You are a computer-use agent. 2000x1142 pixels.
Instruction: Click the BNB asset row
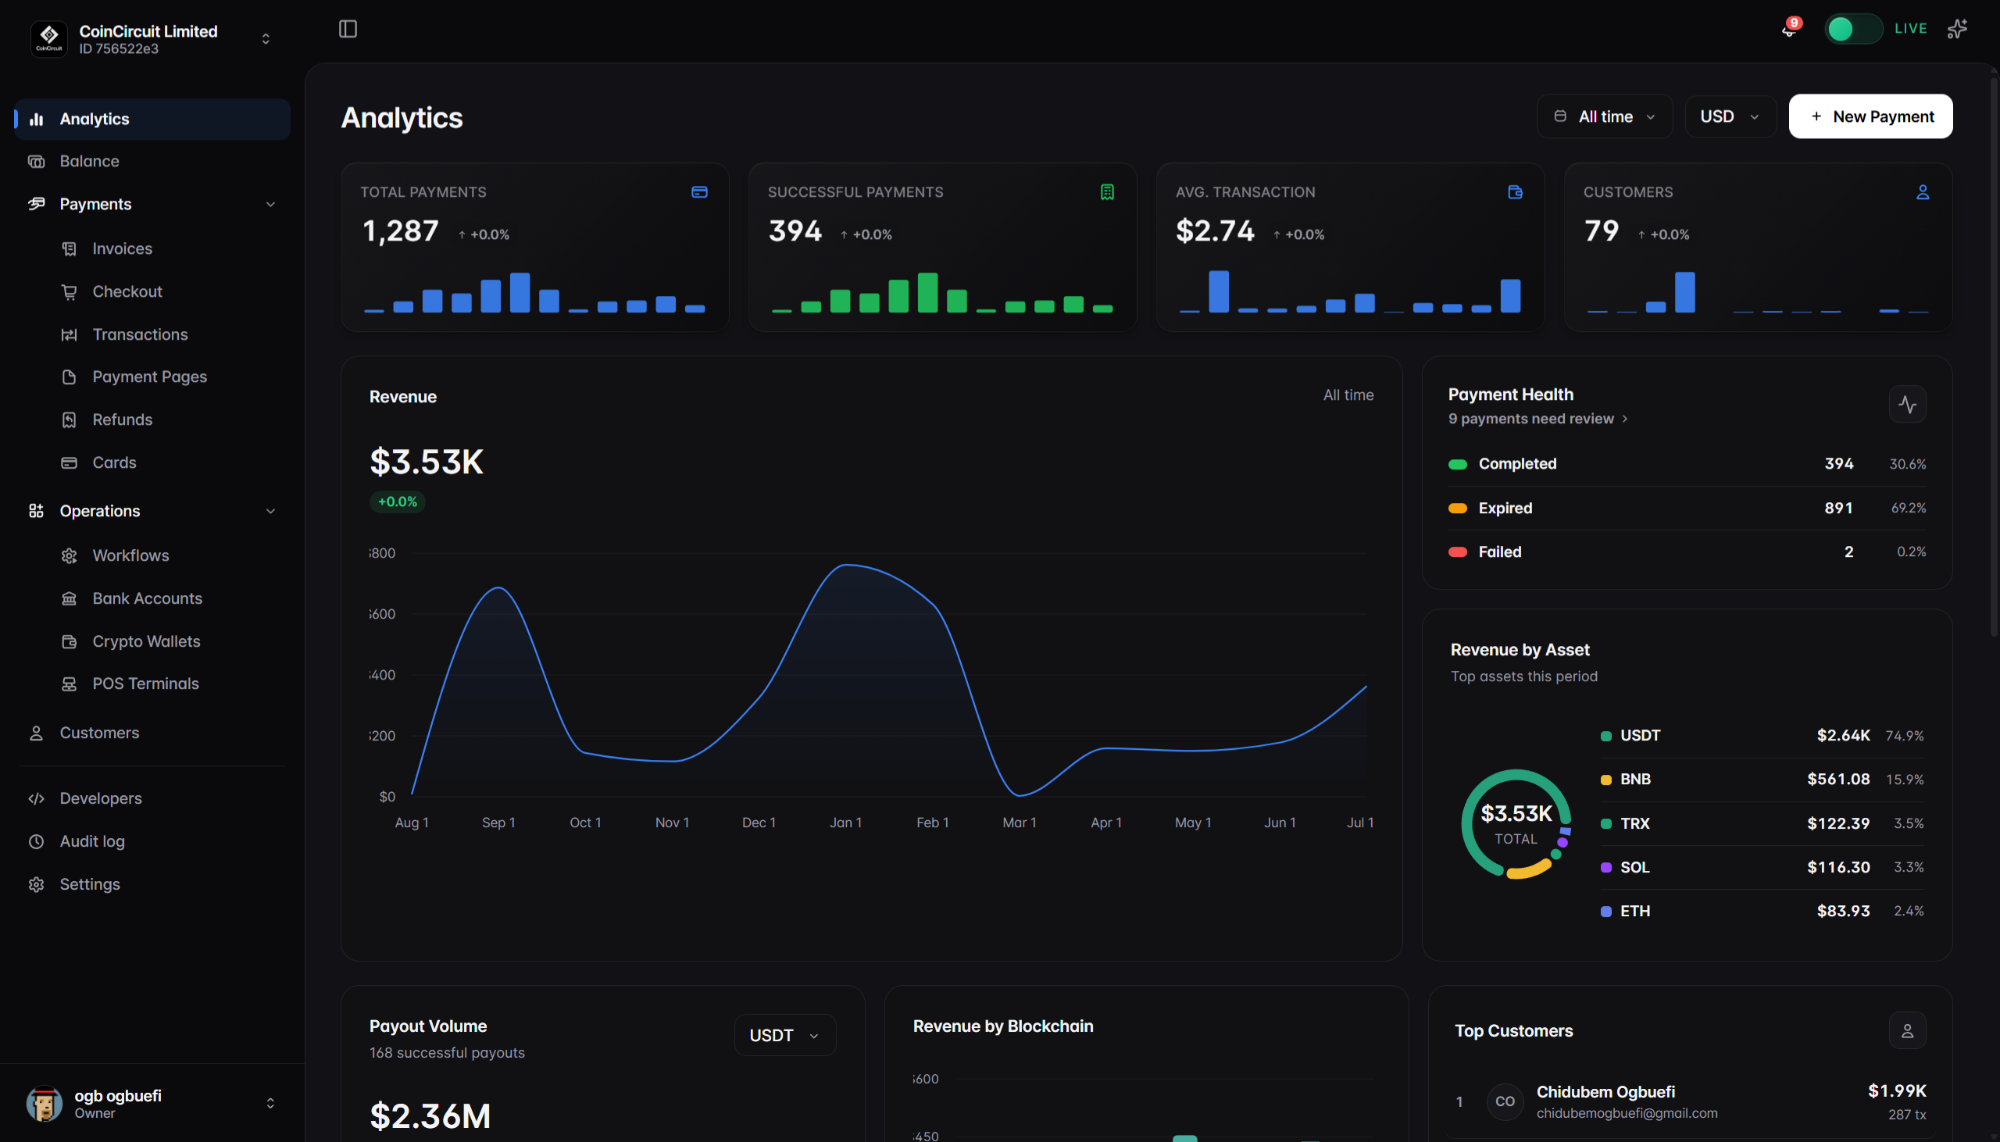[1762, 780]
